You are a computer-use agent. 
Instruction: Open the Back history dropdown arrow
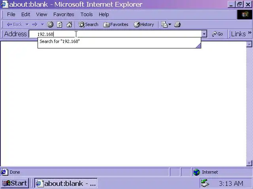pos(27,24)
